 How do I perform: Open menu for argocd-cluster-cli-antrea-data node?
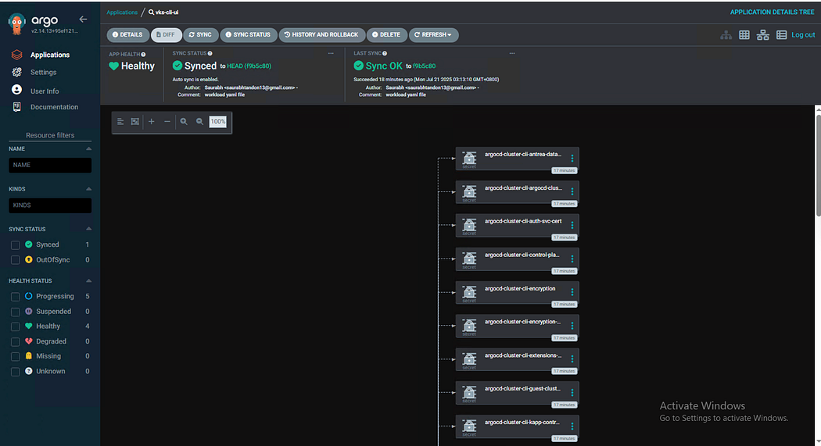[572, 158]
